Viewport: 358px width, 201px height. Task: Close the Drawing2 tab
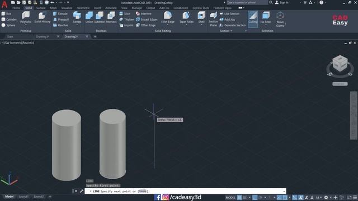coord(87,36)
